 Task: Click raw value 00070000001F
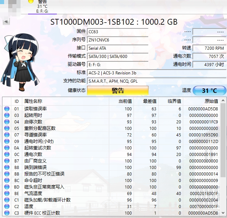click(x=204, y=207)
